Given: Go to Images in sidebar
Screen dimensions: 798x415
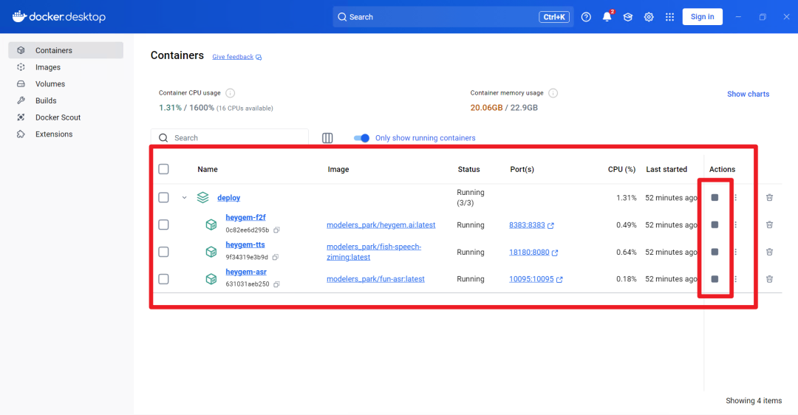Looking at the screenshot, I should tap(66, 67).
